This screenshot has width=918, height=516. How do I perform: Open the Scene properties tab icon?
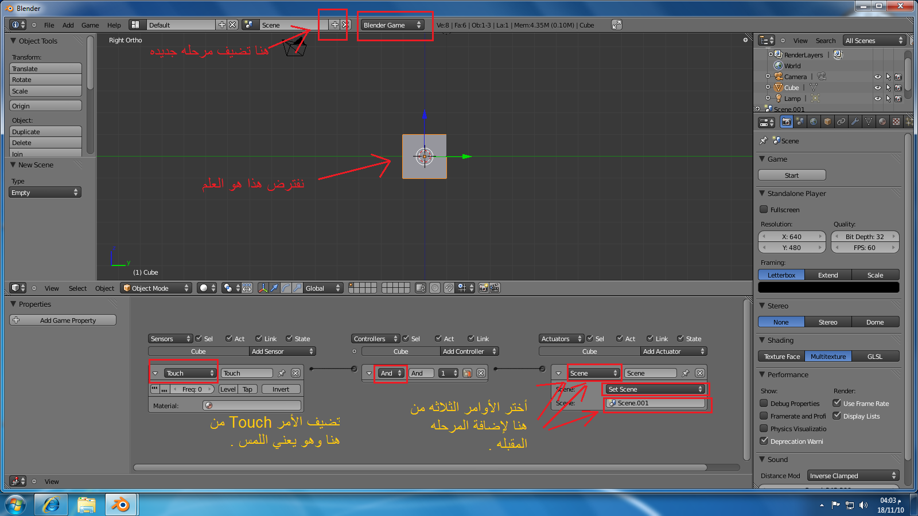800,122
